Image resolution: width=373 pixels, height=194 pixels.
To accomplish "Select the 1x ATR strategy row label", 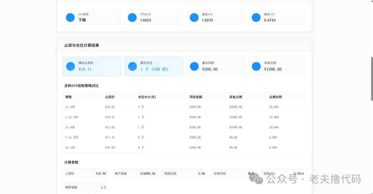I will click(70, 107).
